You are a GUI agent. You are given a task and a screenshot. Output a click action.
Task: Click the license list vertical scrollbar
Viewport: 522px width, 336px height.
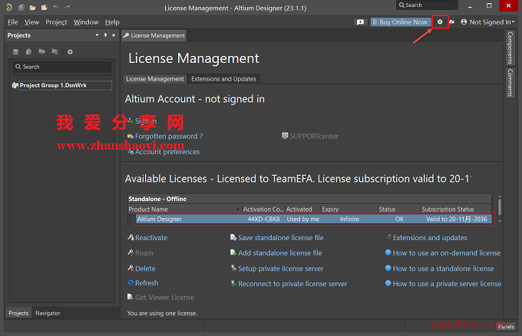pos(500,209)
